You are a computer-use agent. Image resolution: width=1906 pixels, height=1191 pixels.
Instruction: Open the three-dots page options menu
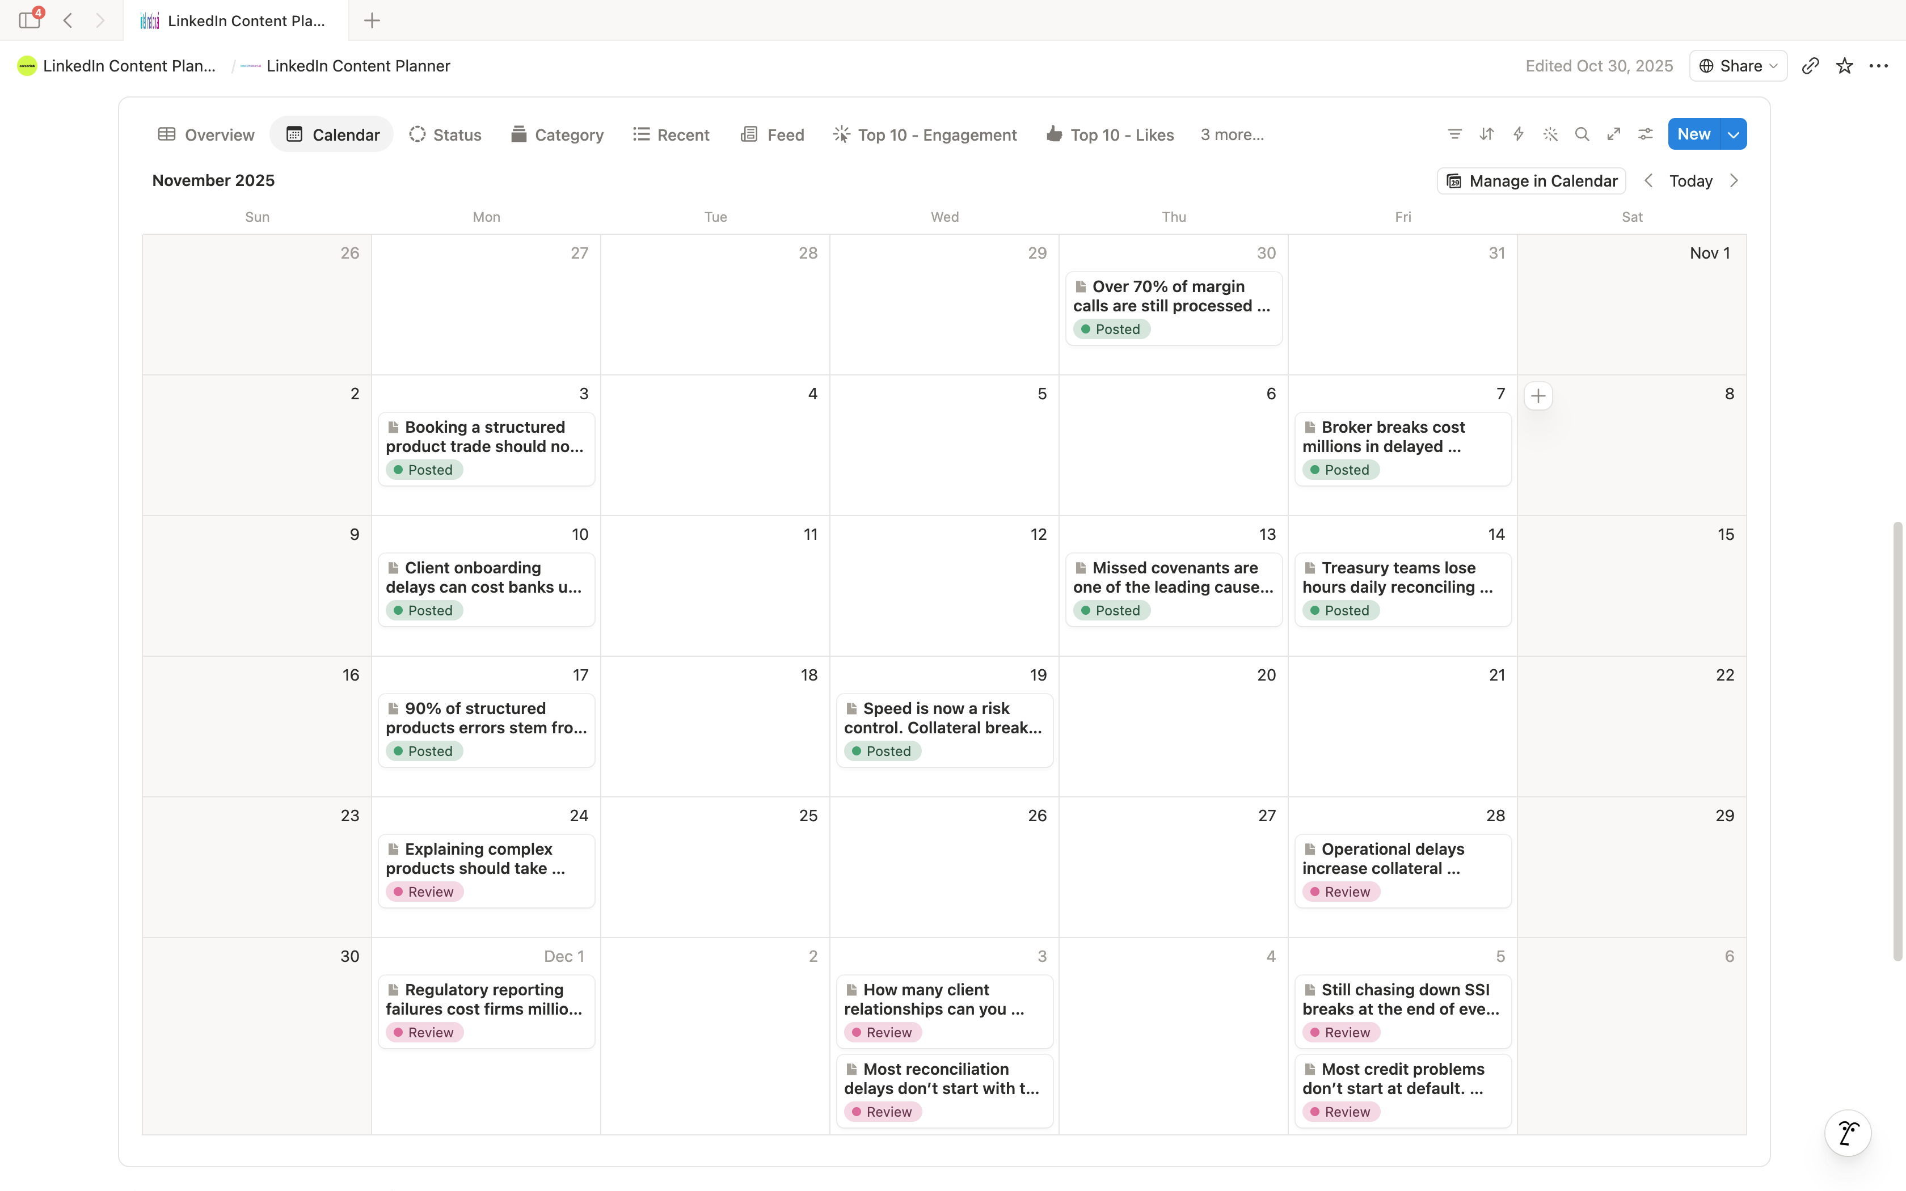click(x=1879, y=66)
